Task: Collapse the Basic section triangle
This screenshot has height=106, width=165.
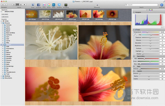Action: pos(134,30)
